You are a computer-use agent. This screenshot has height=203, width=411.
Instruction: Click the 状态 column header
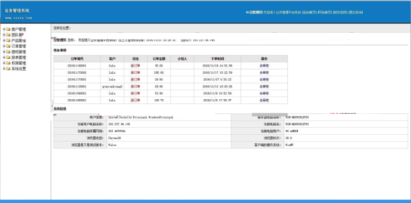coord(136,59)
